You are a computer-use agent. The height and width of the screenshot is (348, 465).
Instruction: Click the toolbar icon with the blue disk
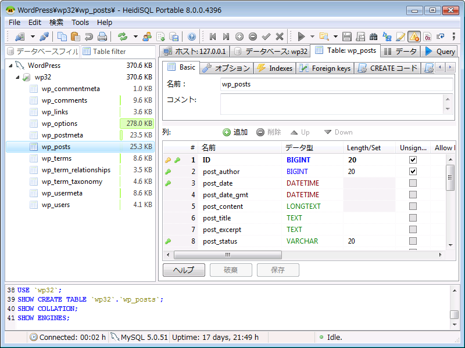174,37
